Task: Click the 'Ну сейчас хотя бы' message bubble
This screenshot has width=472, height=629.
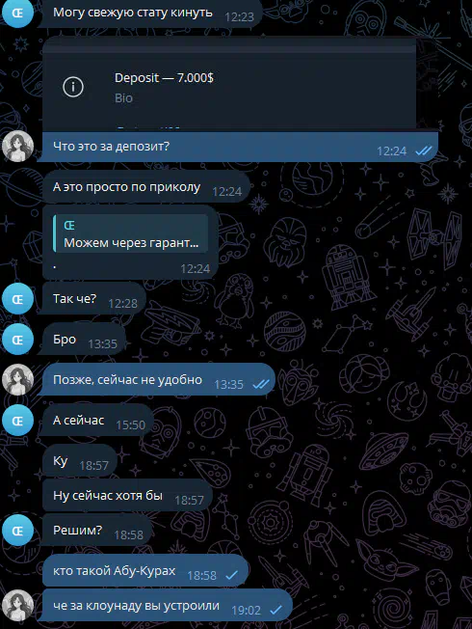Action: pos(127,496)
